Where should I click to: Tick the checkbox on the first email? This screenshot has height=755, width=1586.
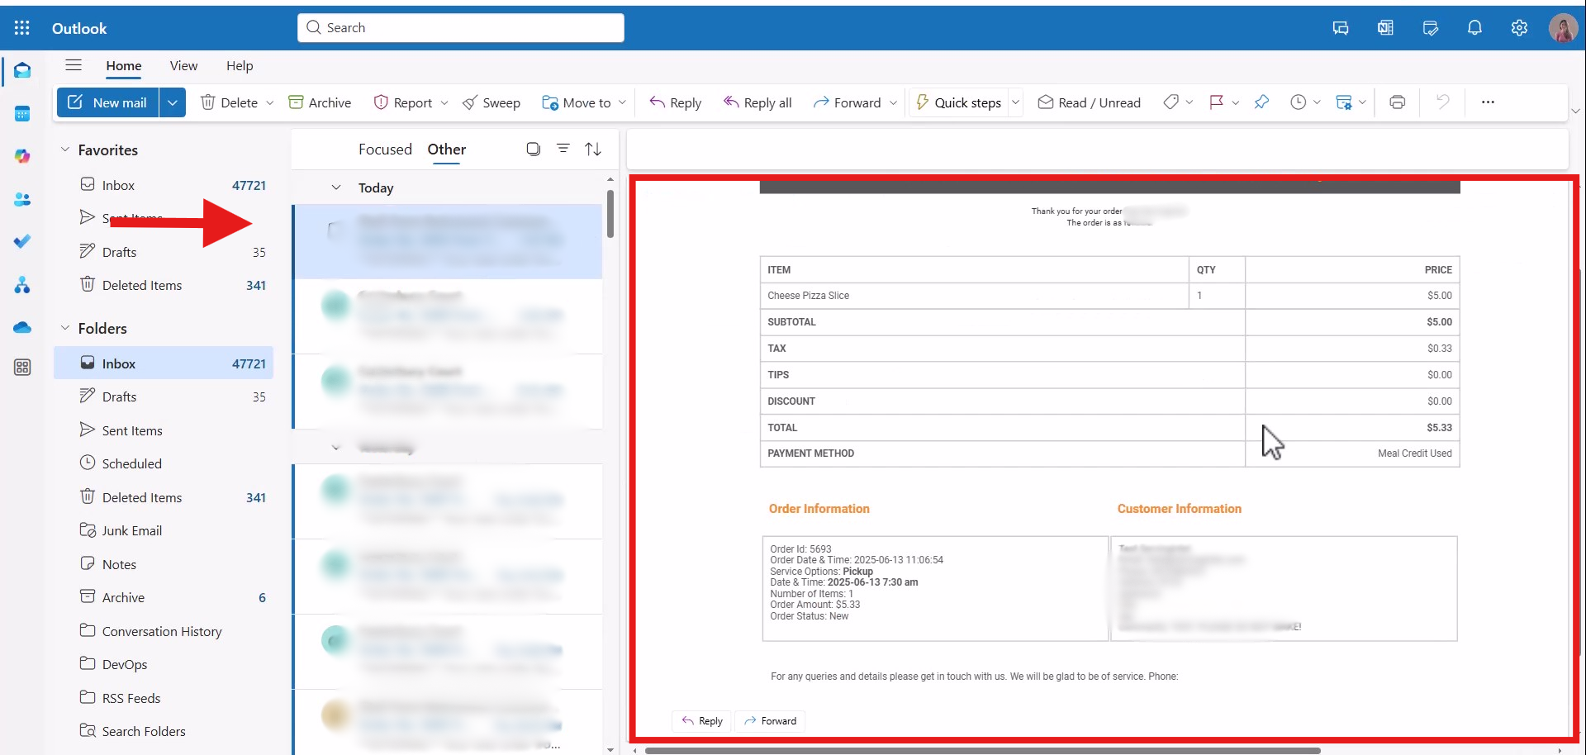click(x=335, y=230)
